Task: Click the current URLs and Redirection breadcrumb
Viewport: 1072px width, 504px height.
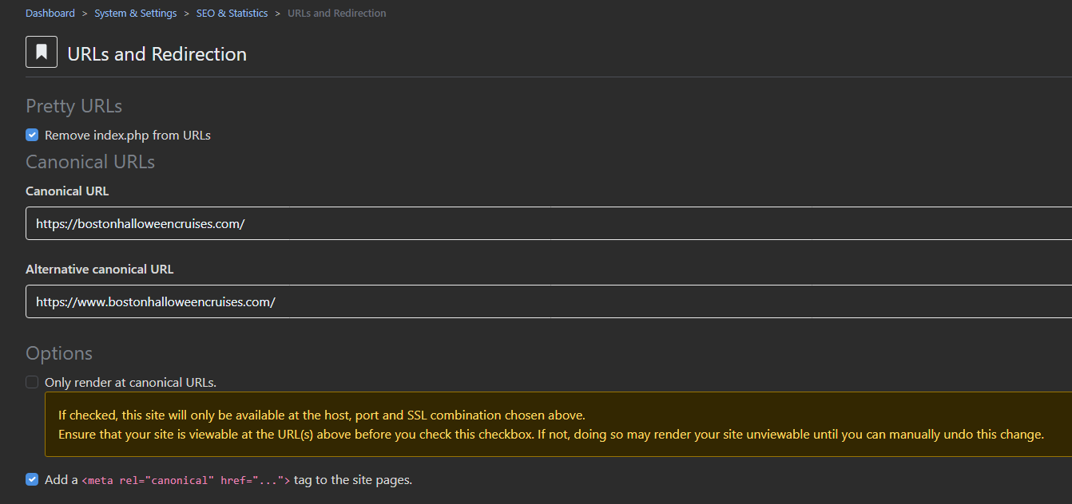Action: pyautogui.click(x=336, y=14)
